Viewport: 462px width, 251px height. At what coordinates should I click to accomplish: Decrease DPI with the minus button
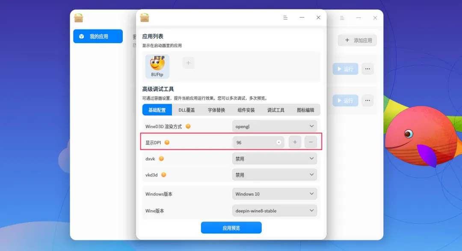coord(311,142)
